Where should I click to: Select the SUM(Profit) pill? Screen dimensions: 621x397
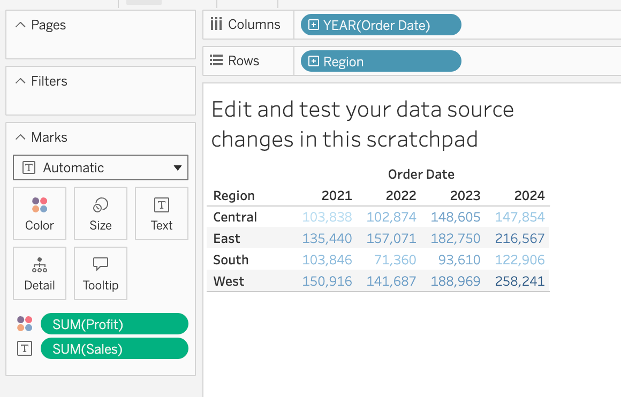[x=114, y=324]
